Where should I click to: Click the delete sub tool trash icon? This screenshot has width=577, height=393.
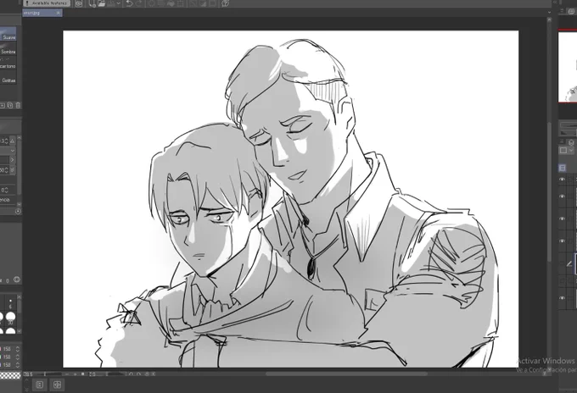click(18, 105)
